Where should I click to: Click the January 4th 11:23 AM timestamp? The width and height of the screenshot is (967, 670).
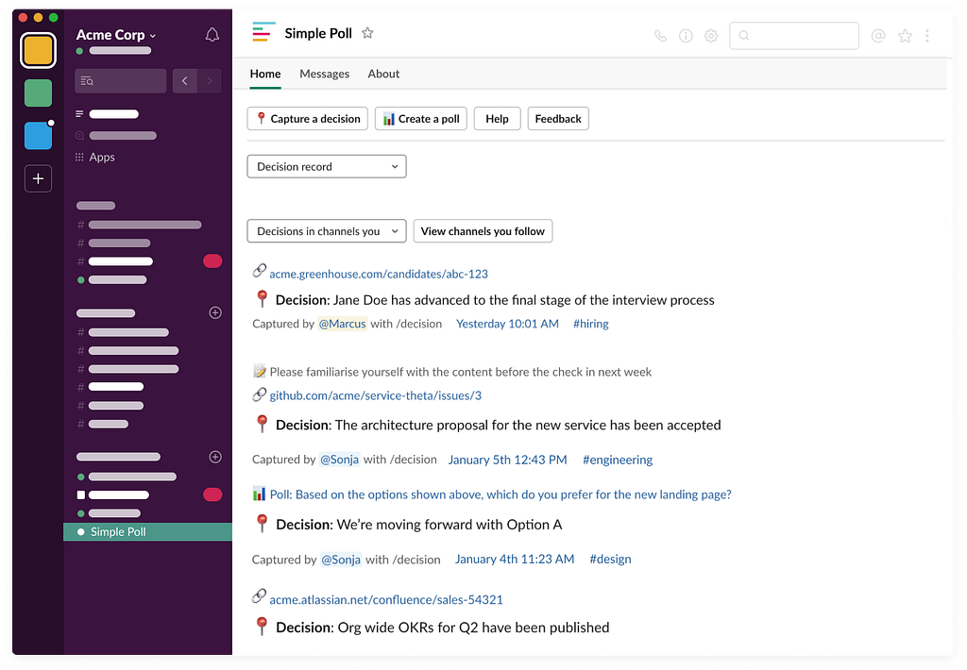[515, 559]
